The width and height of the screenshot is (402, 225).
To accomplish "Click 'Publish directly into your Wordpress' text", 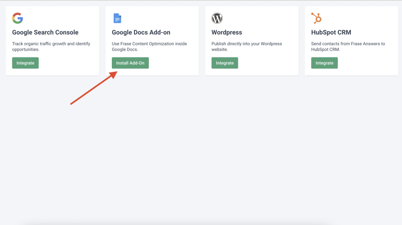I will 247,46.
